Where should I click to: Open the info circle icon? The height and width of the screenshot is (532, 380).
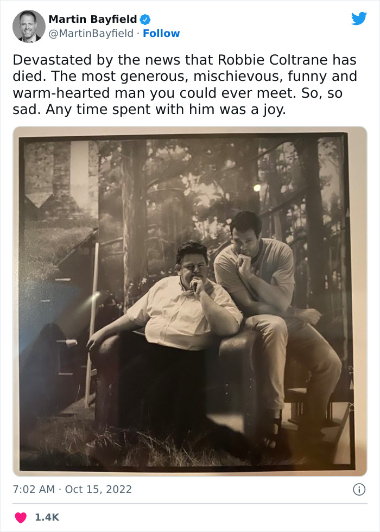click(359, 489)
